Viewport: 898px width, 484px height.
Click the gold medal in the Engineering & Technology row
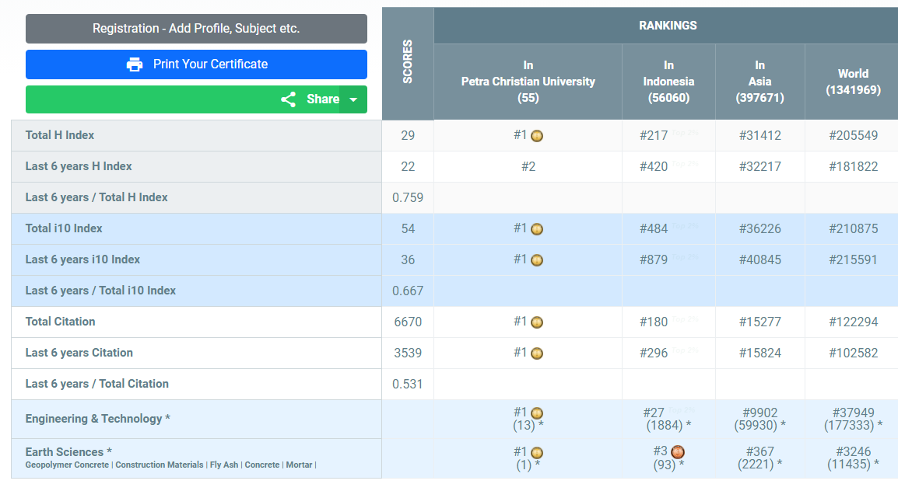pos(537,413)
